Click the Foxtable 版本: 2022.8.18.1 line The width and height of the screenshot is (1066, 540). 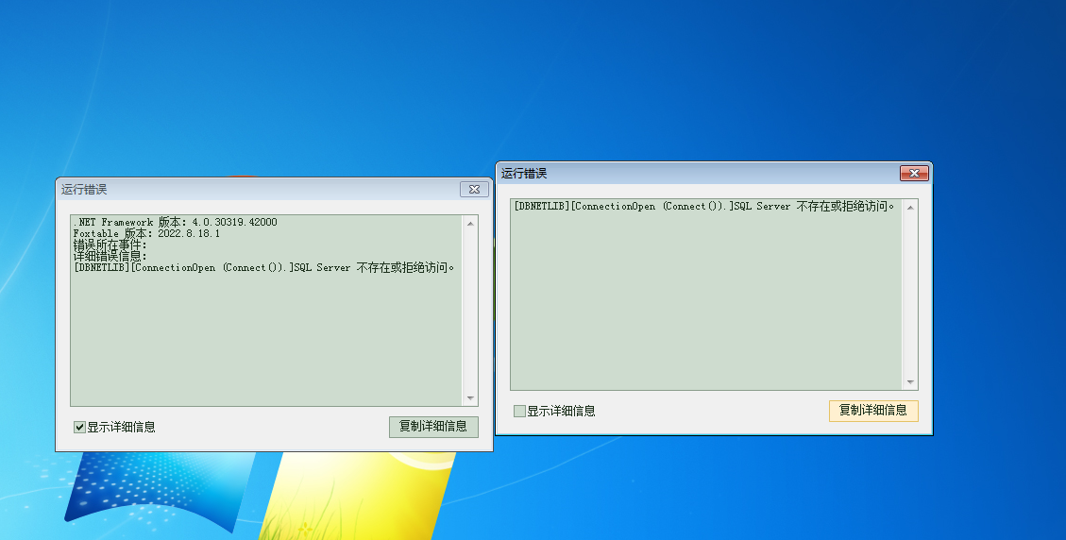point(146,233)
